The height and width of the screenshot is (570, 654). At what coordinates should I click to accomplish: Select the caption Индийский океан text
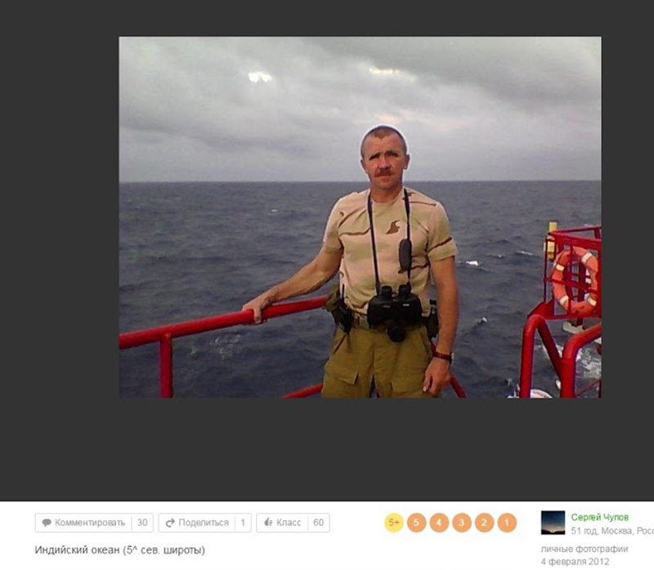[119, 550]
